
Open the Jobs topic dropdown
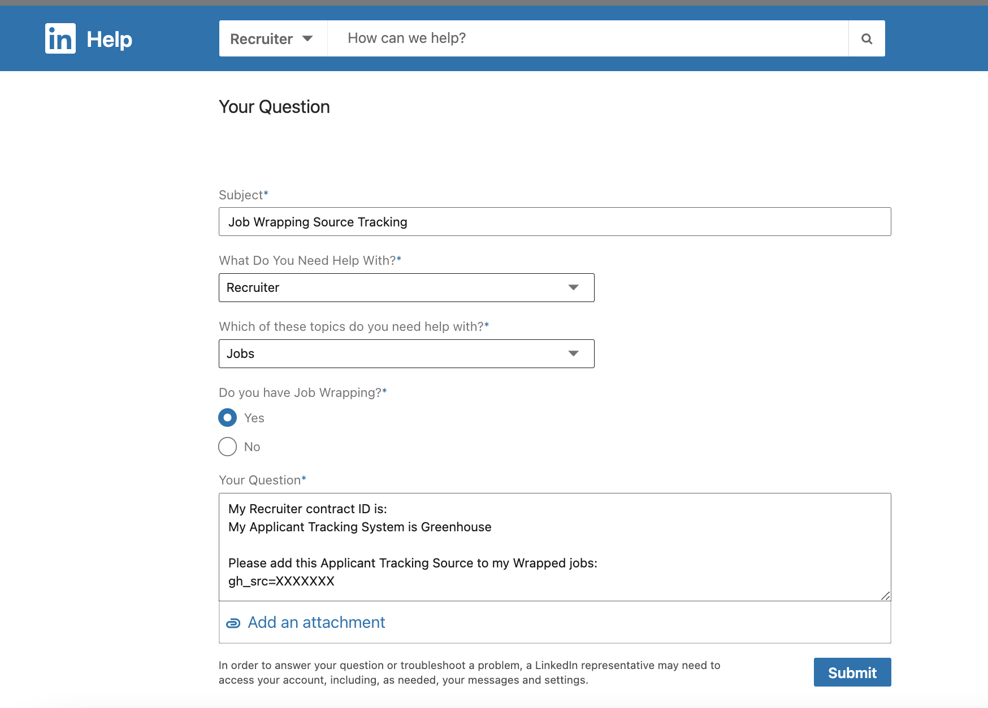point(406,354)
